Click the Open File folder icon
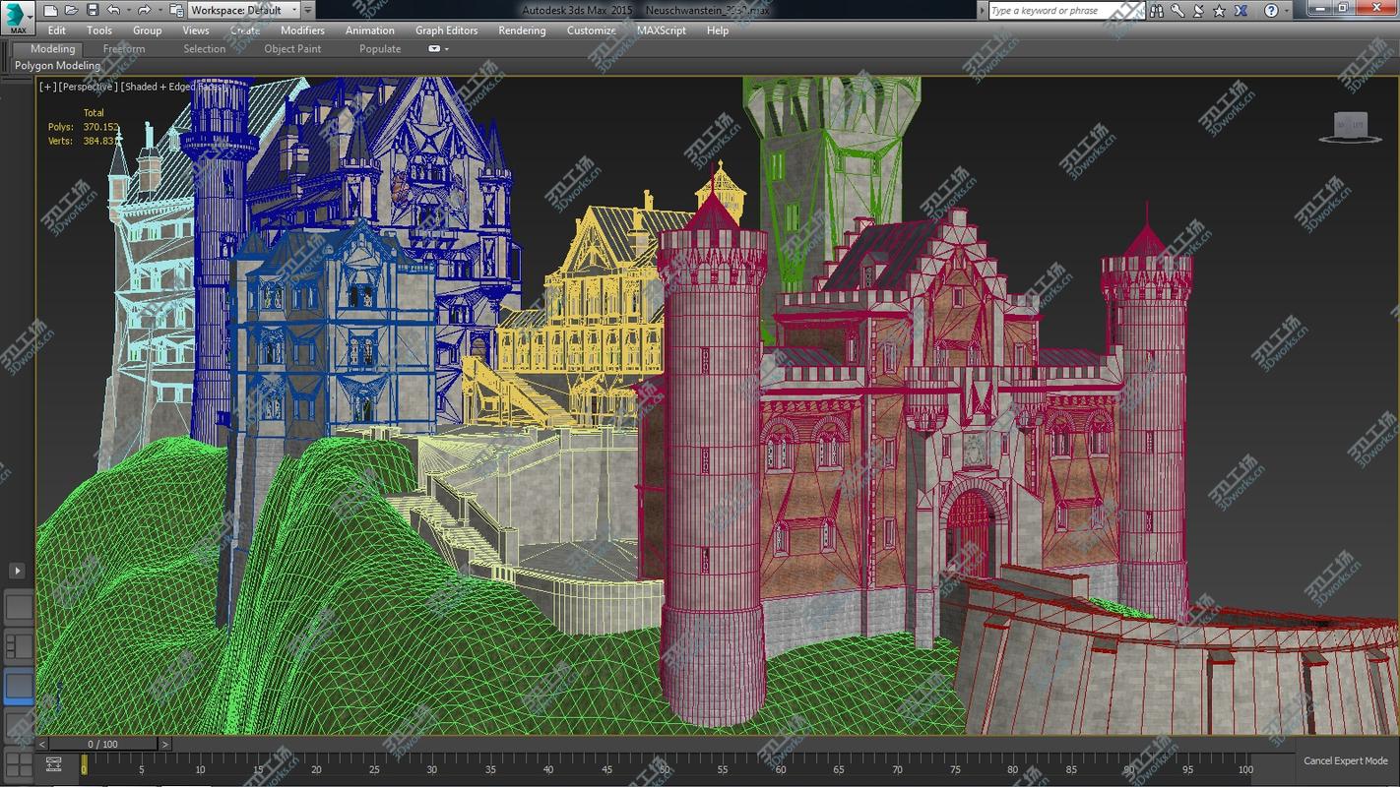Viewport: 1400px width, 787px height. pos(70,10)
